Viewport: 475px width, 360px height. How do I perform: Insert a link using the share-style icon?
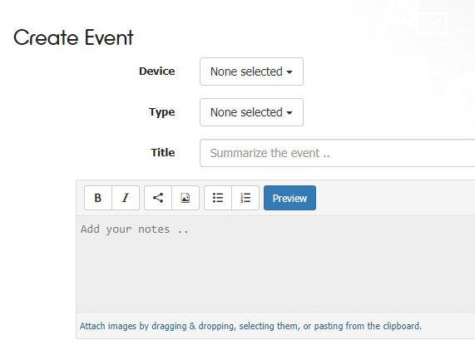pyautogui.click(x=158, y=198)
